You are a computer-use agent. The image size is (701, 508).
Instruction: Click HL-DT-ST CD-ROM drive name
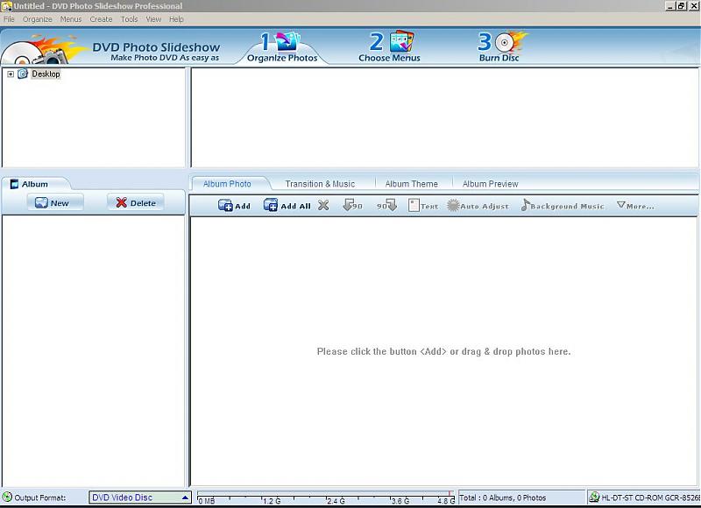pos(651,497)
